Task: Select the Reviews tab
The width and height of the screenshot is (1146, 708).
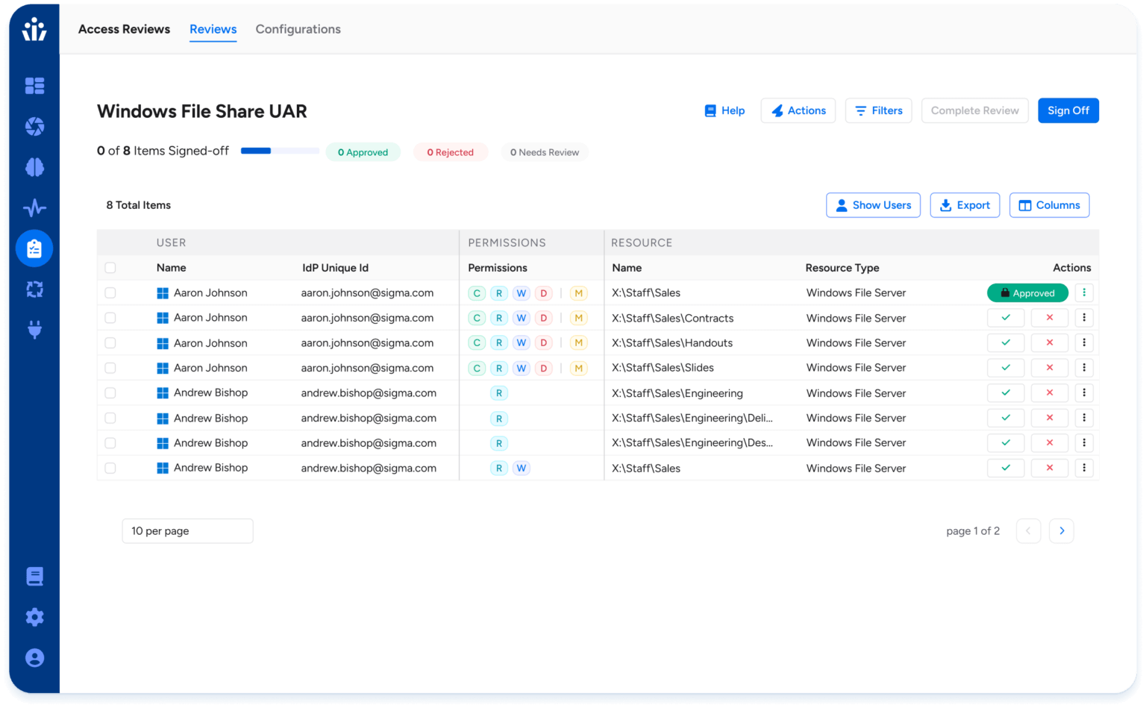Action: 213,29
